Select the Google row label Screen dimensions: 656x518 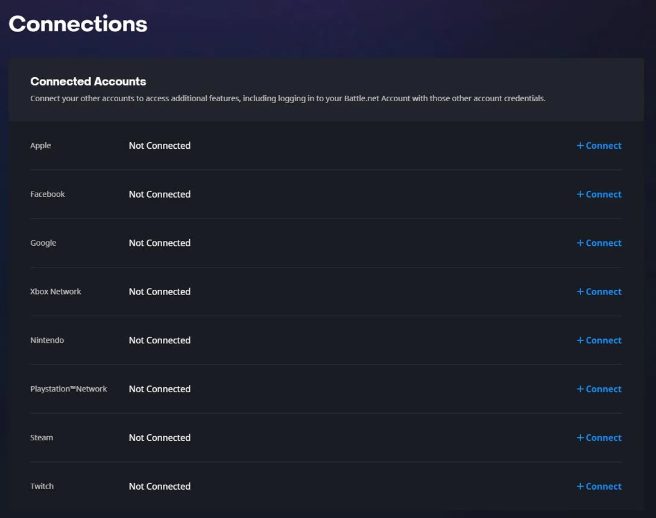pos(43,243)
